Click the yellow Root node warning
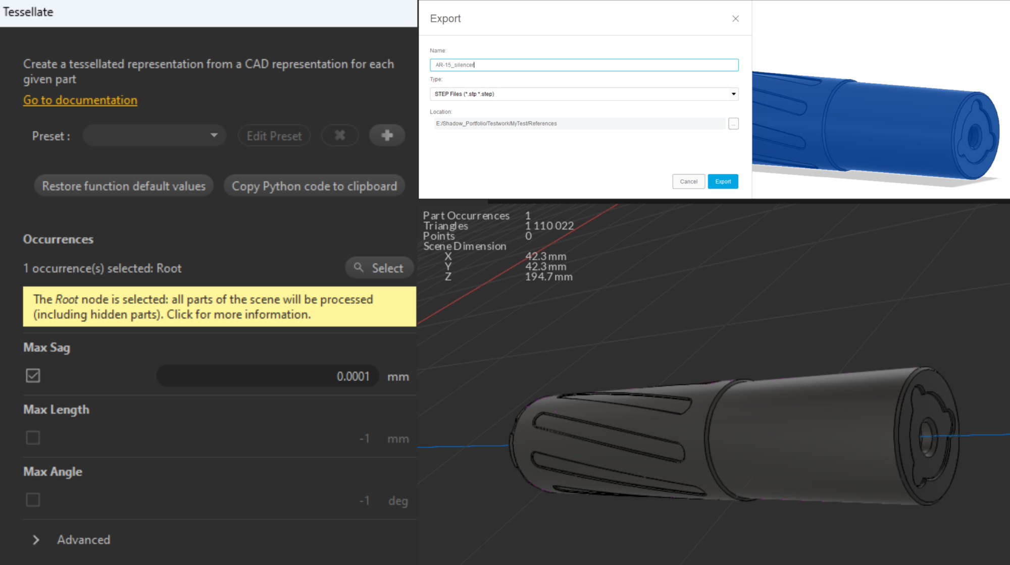Viewport: 1010px width, 565px height. point(219,307)
